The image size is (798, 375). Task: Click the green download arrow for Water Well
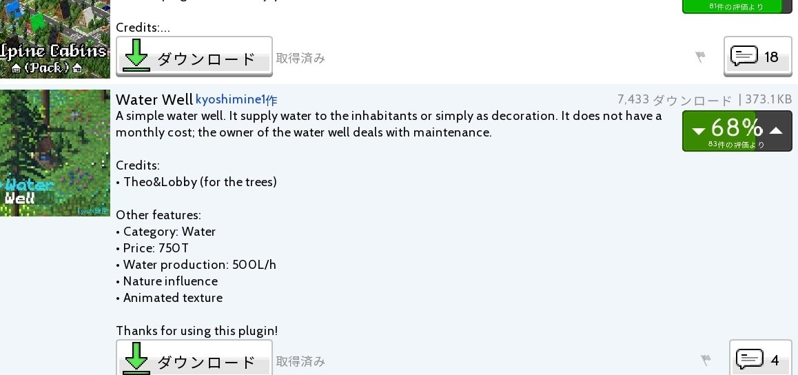coord(136,359)
